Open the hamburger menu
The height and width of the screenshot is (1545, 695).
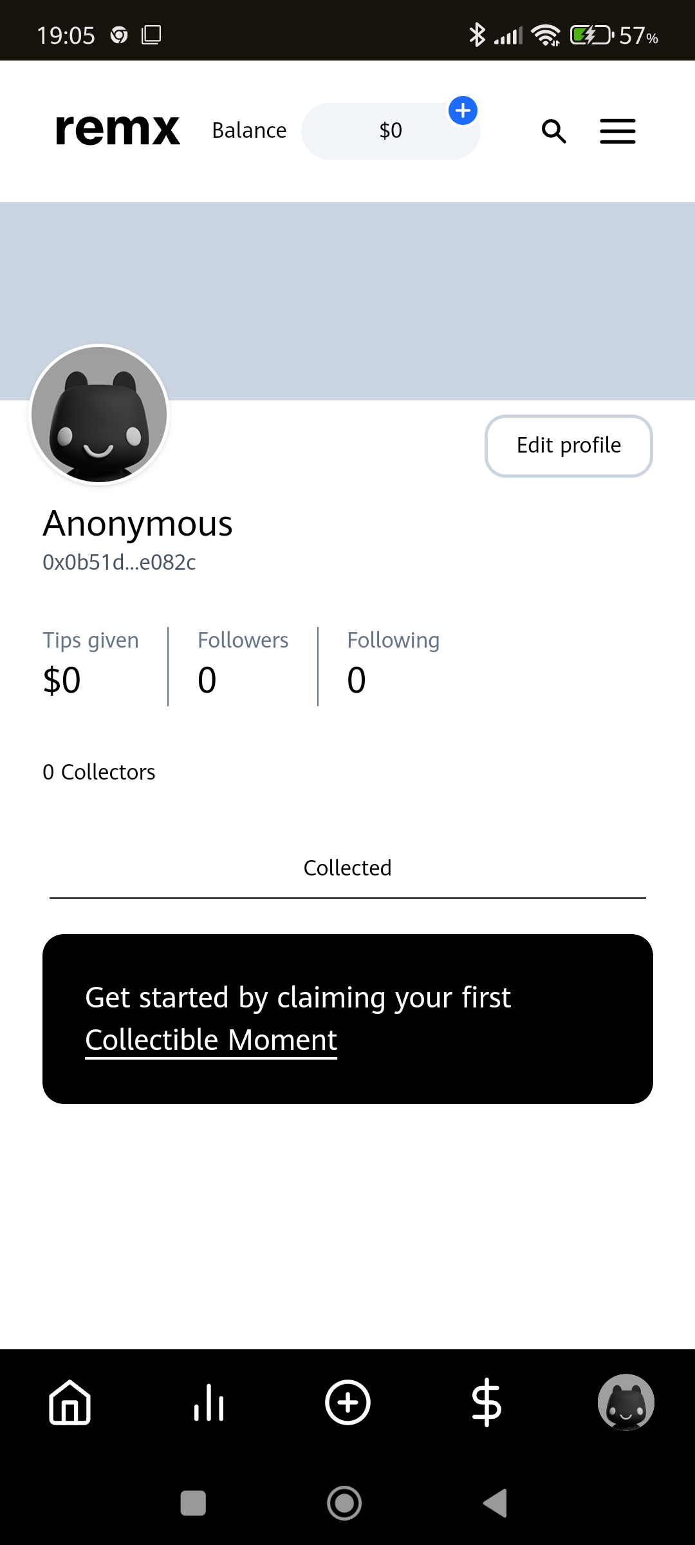618,131
